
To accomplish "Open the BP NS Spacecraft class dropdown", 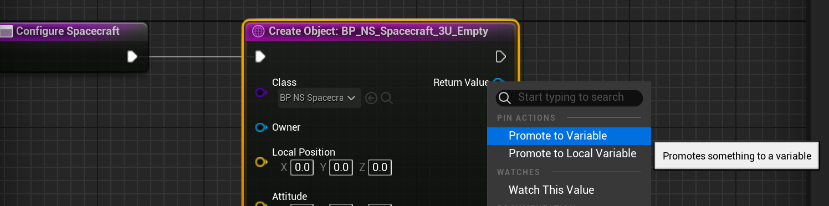I will click(x=319, y=98).
